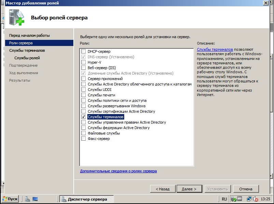Click the clock showing 13:25

pos(265,199)
